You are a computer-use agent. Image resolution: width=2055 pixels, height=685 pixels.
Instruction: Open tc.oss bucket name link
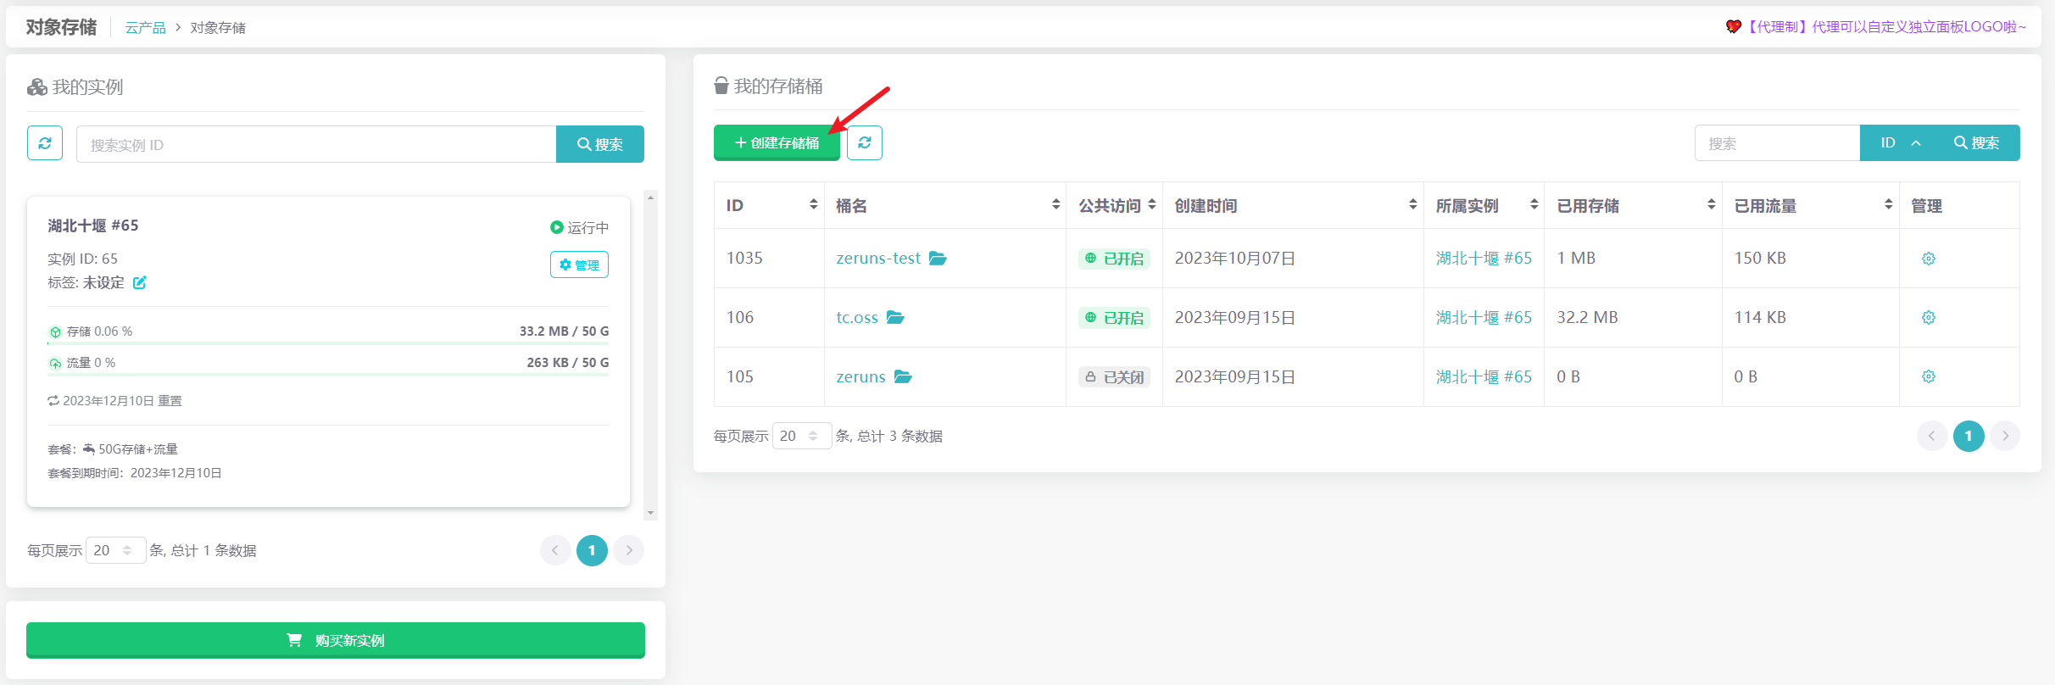[857, 317]
